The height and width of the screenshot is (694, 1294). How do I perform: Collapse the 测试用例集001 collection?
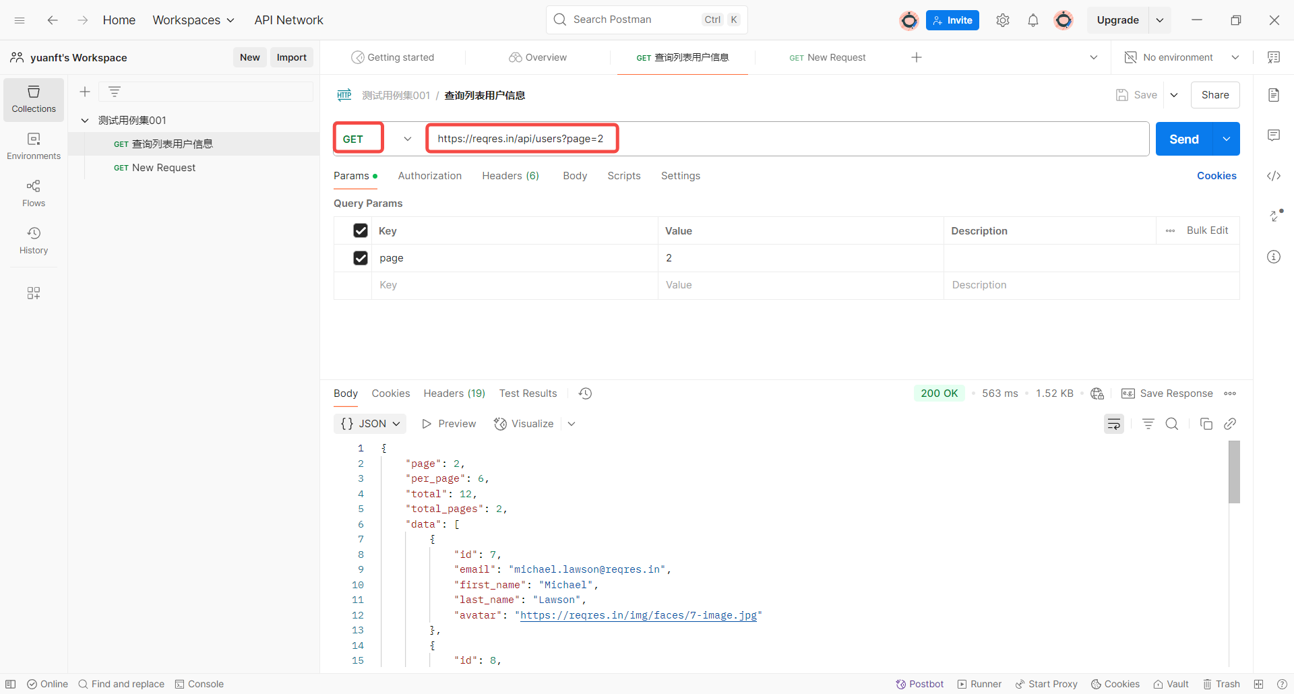tap(85, 121)
